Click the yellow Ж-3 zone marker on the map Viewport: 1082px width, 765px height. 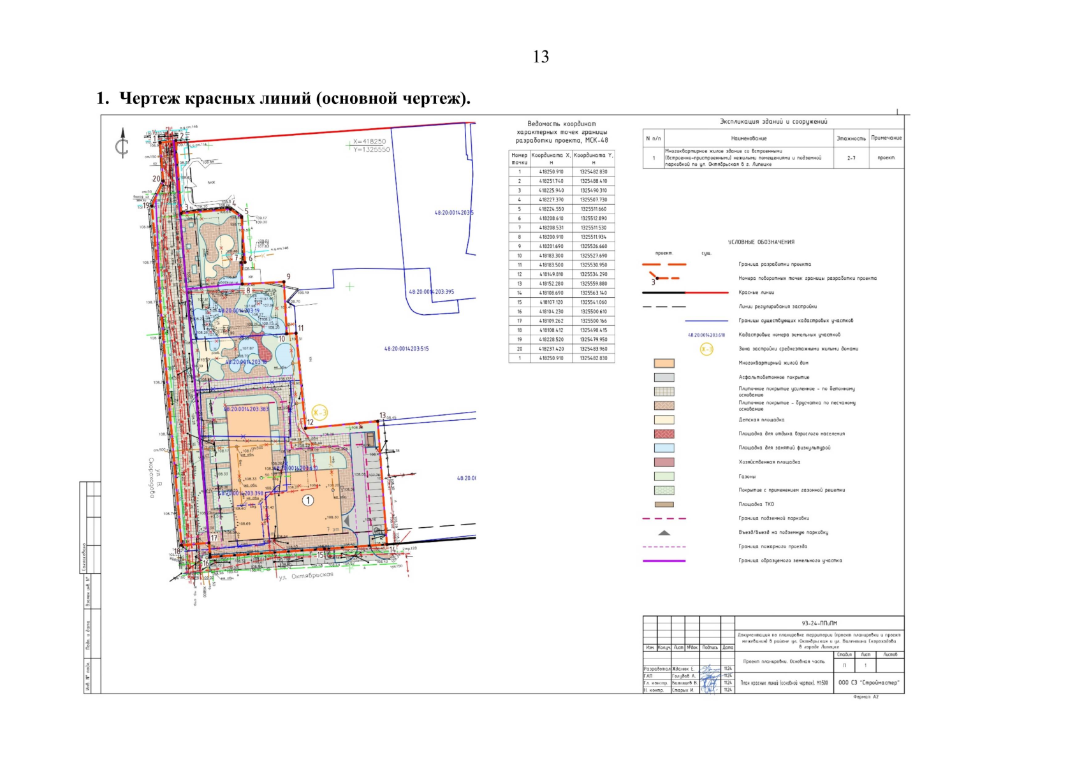[319, 412]
